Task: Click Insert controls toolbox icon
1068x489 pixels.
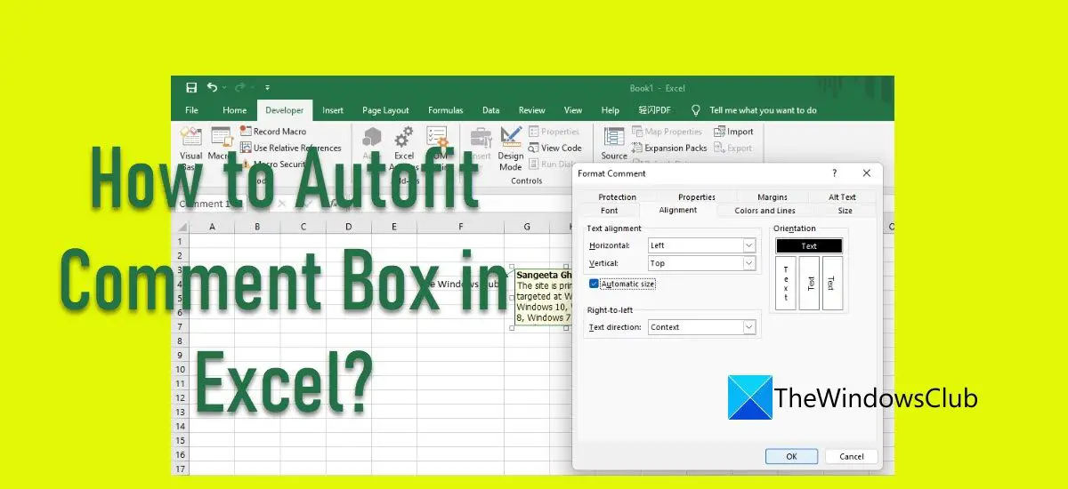Action: coord(481,136)
